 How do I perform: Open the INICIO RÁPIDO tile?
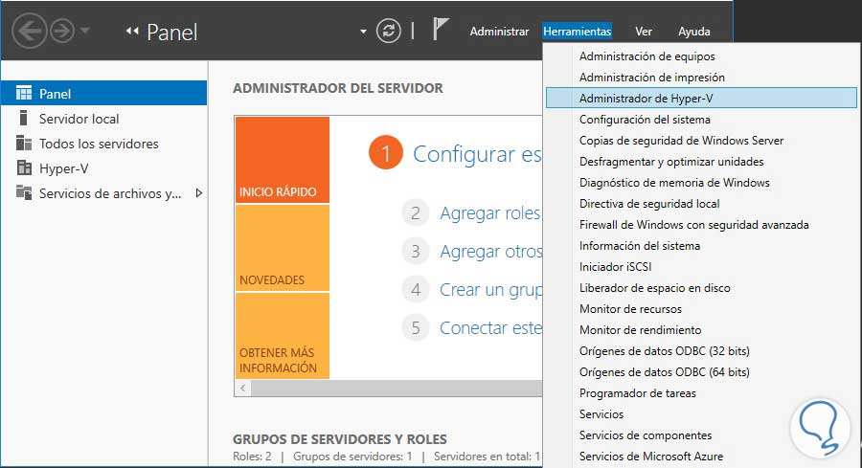283,160
